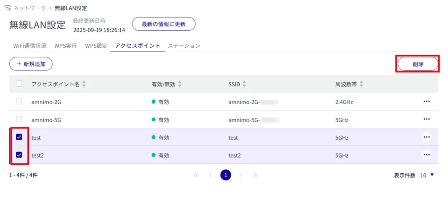Click the 新規追加 add new button
The height and width of the screenshot is (197, 448).
[x=31, y=64]
